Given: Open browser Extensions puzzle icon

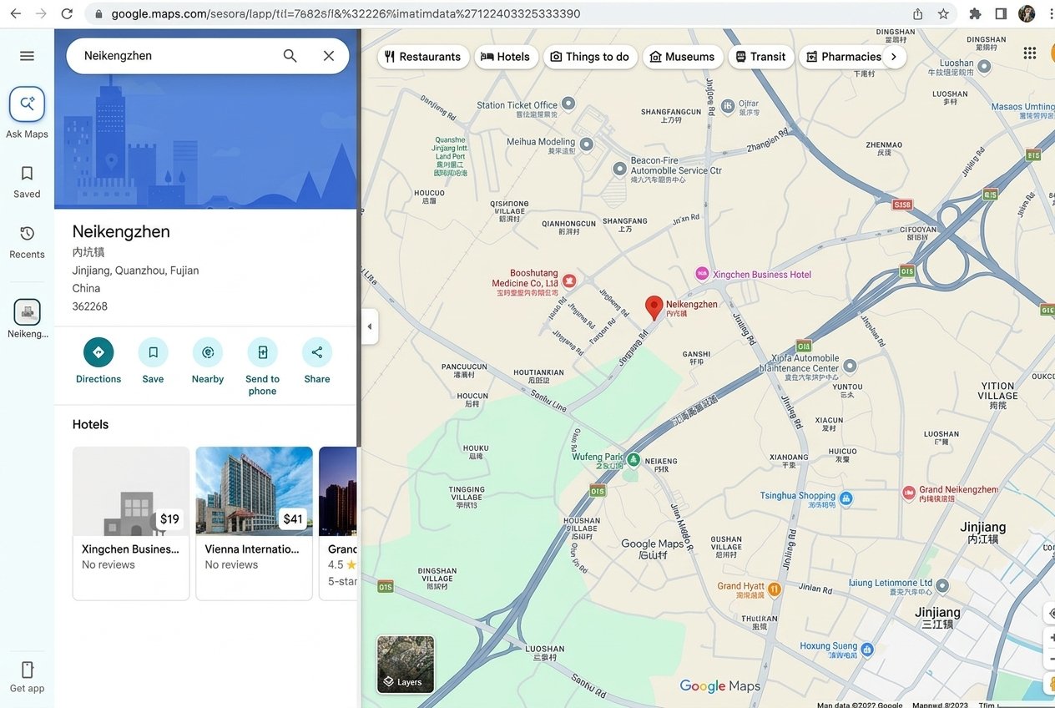Looking at the screenshot, I should point(975,13).
